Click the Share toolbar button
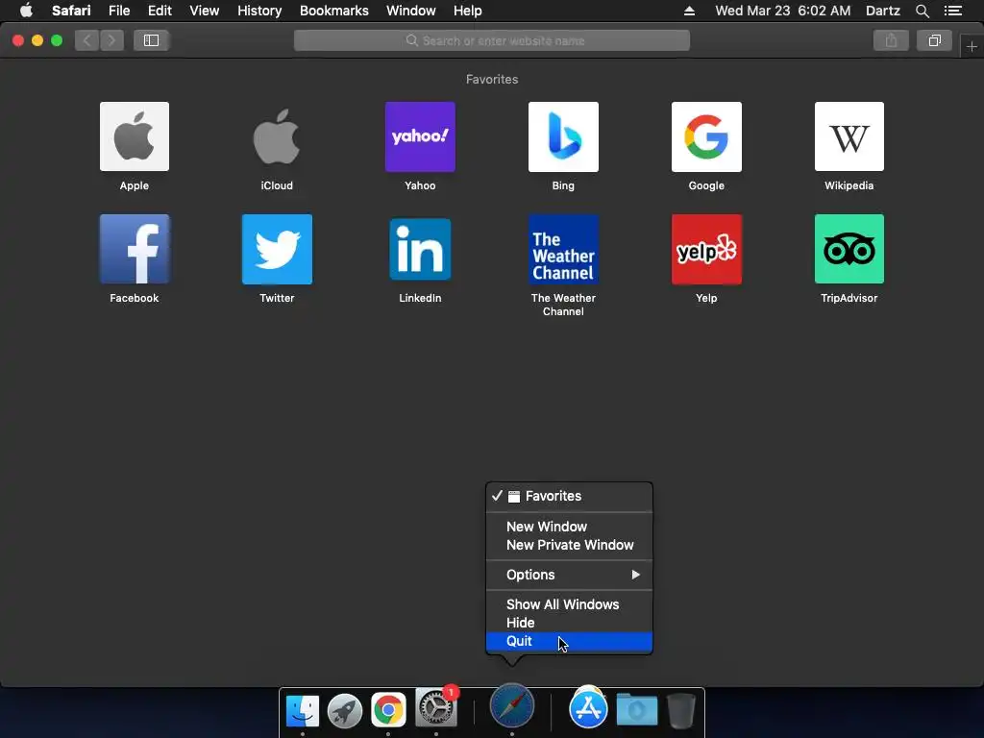 891,40
